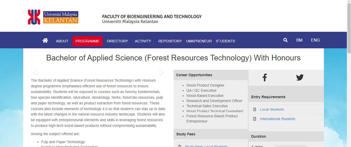Viewport: 351px width, 147px height.
Task: Open the STUDENTS menu item
Action: 225,41
